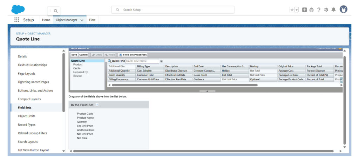Image resolution: width=359 pixels, height=160 pixels.
Task: Open Page Layouts in the sidebar
Action: pyautogui.click(x=27, y=74)
